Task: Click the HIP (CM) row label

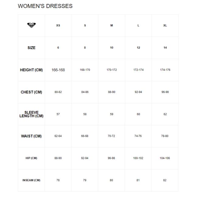Action: [x=31, y=158]
